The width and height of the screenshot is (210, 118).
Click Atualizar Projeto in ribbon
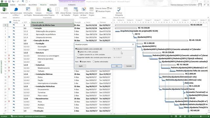103,11
